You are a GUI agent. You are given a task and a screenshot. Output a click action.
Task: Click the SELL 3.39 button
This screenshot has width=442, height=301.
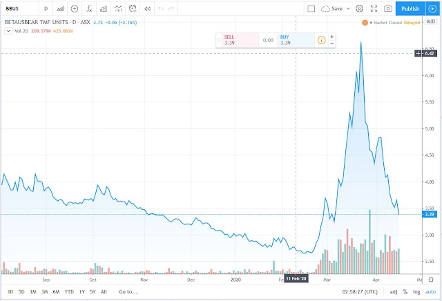click(240, 40)
